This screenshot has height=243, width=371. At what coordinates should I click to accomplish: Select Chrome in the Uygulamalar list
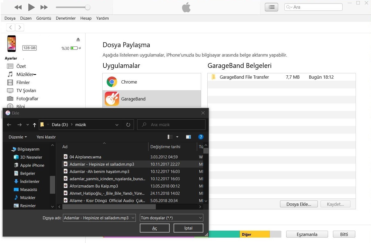pos(129,82)
